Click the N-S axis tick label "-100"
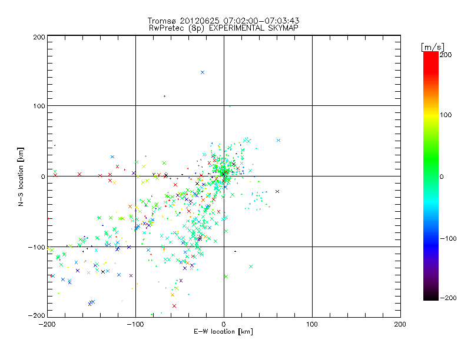 (37, 247)
